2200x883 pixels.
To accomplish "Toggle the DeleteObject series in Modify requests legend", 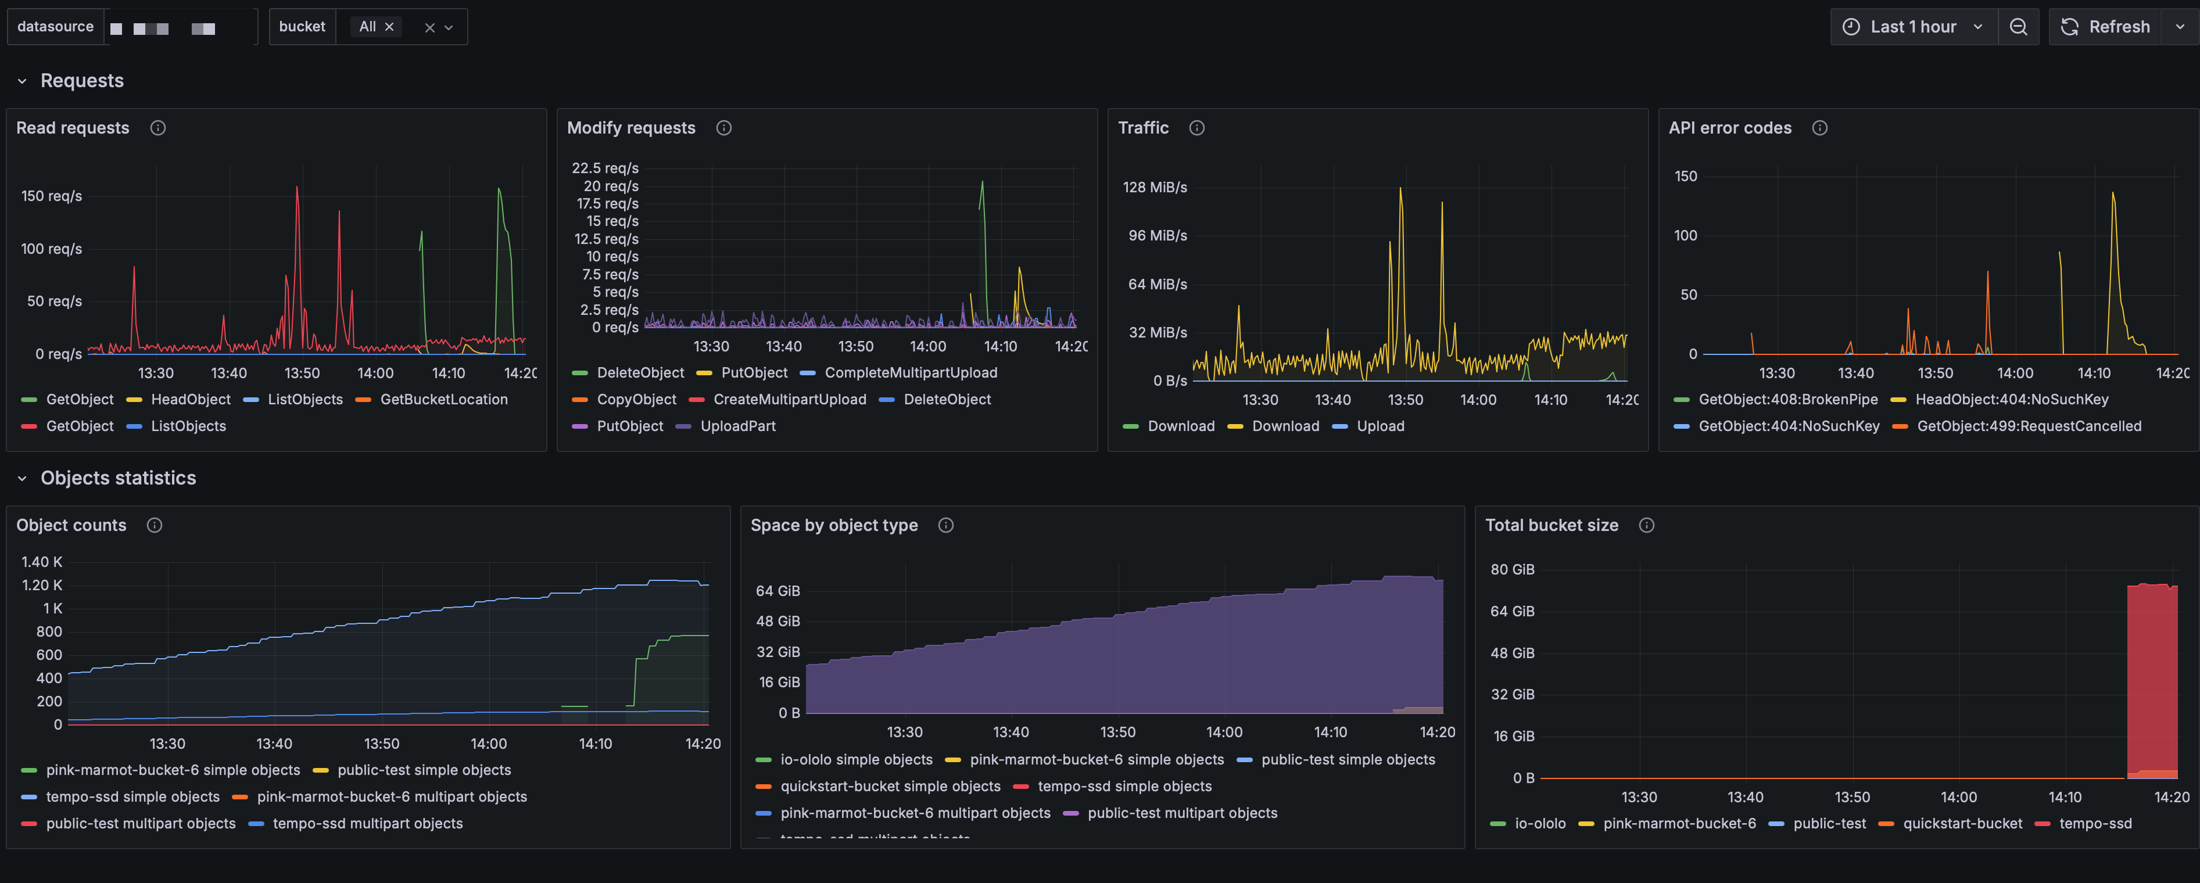I will pyautogui.click(x=640, y=373).
